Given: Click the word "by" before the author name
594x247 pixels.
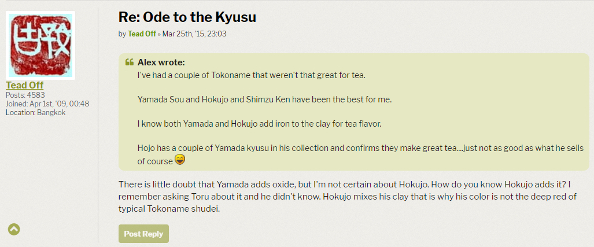Looking at the screenshot, I should tap(122, 34).
